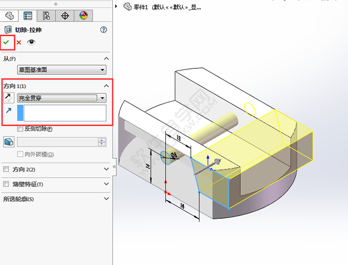
Task: Click the draft angle input field
Action: (57, 142)
